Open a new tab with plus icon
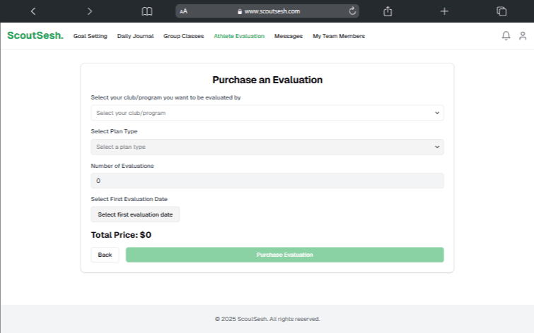534x333 pixels. pyautogui.click(x=444, y=11)
